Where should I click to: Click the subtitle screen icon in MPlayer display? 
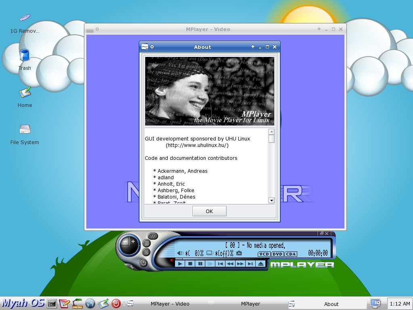210,253
